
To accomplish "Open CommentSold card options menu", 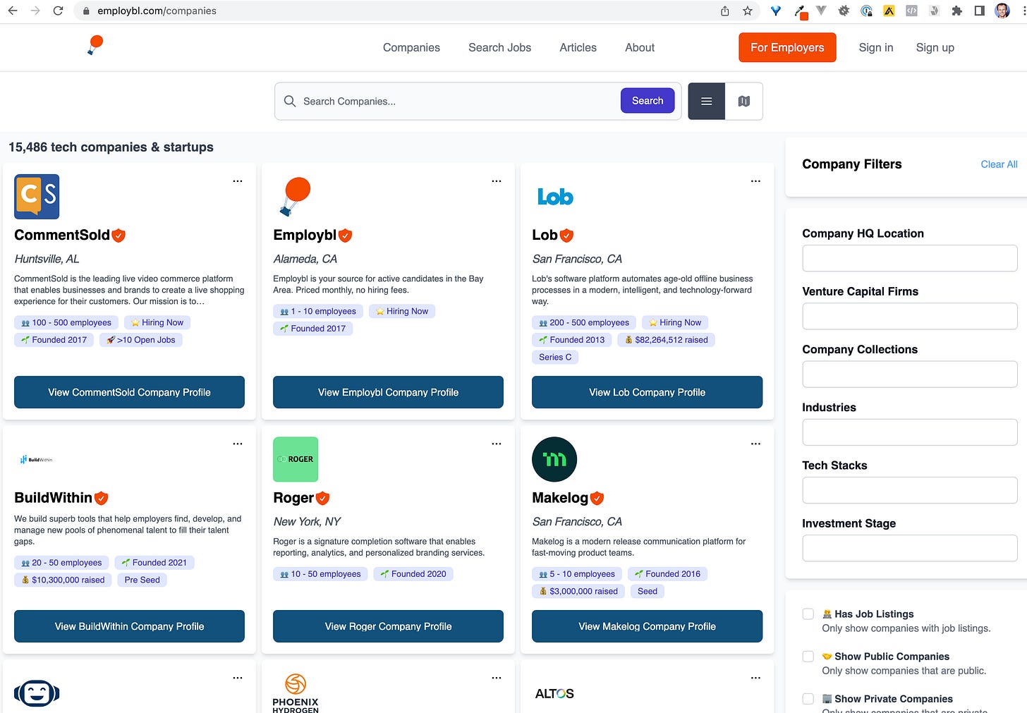I will 238,181.
